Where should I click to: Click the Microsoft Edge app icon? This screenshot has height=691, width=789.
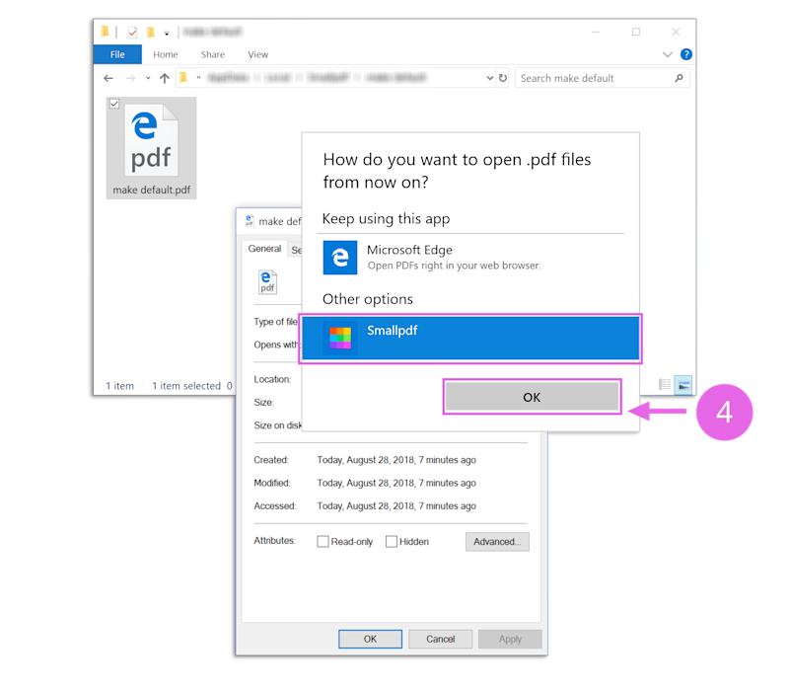tap(340, 258)
